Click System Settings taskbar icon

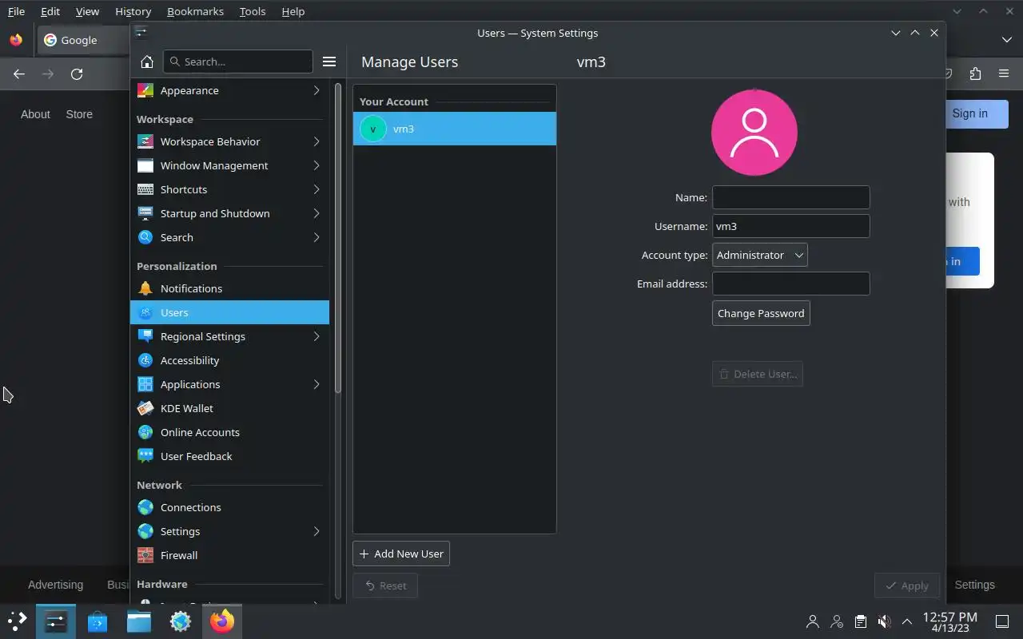[x=56, y=621]
